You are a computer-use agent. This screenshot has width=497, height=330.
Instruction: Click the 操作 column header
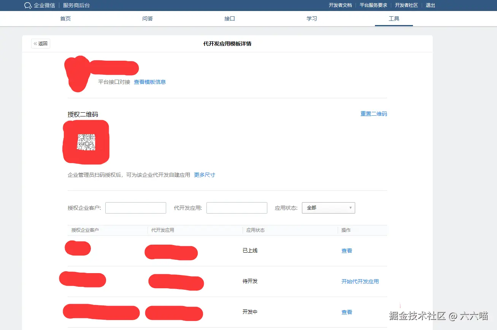click(x=346, y=230)
